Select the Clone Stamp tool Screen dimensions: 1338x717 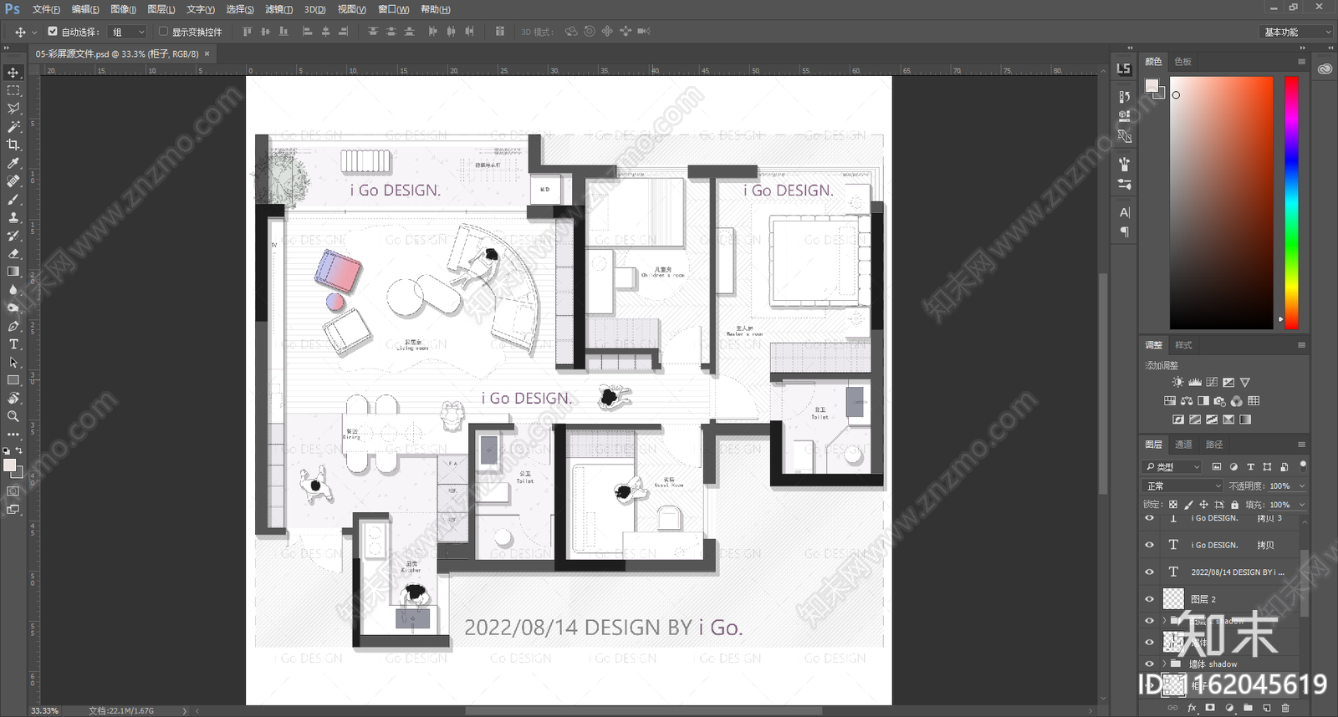point(13,218)
